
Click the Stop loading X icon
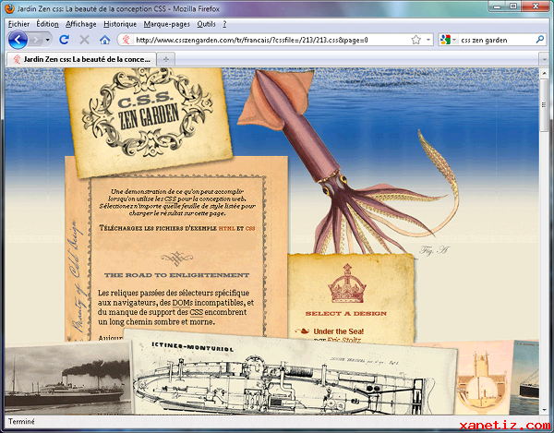coord(84,40)
